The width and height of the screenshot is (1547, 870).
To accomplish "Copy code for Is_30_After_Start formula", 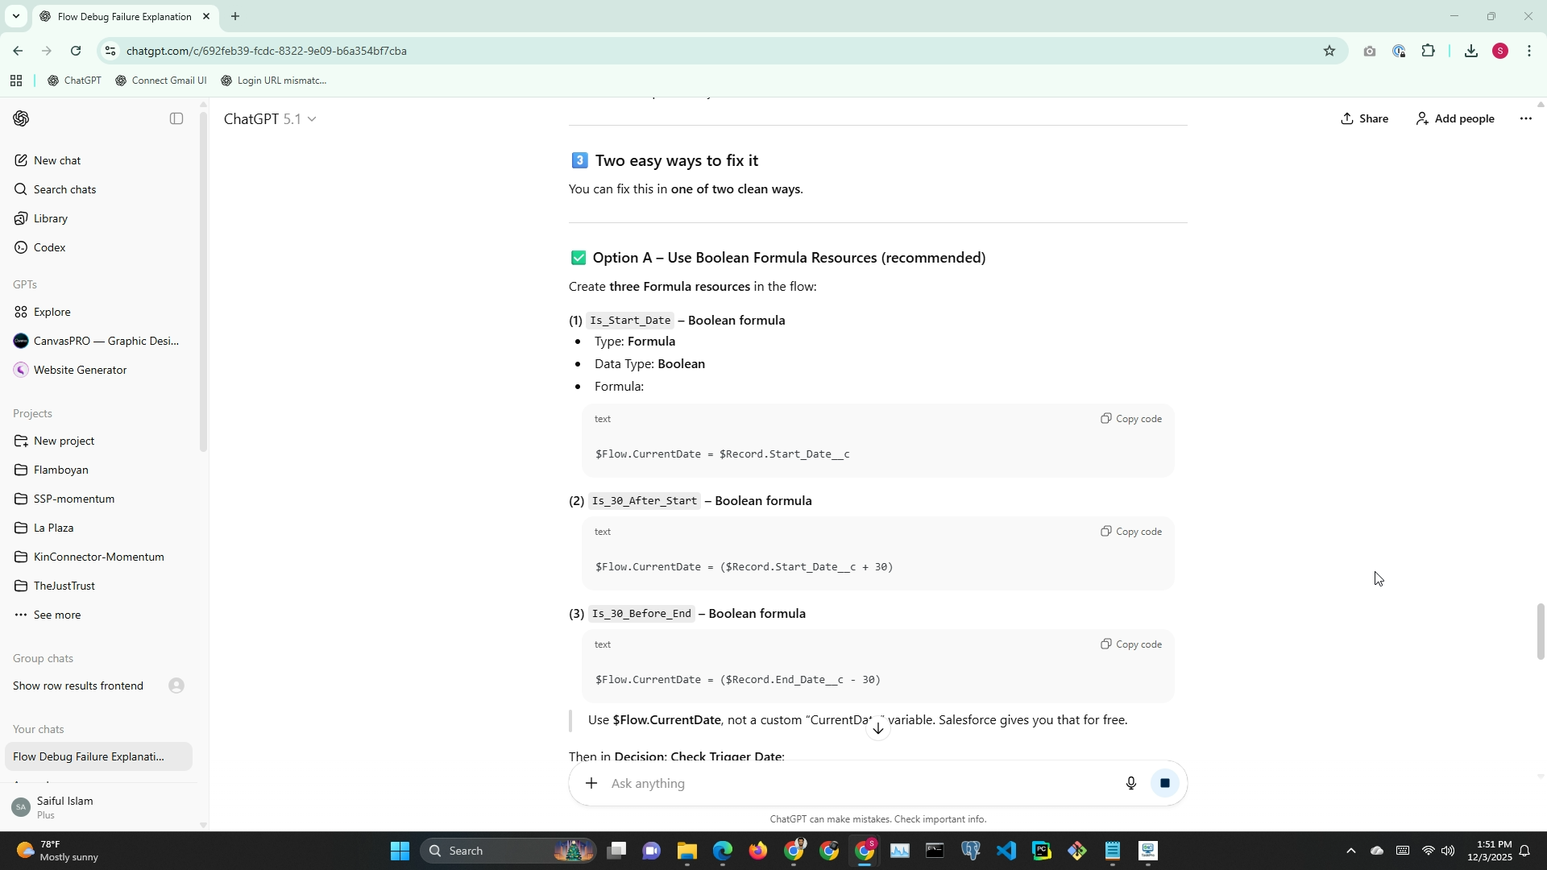I will (1130, 532).
